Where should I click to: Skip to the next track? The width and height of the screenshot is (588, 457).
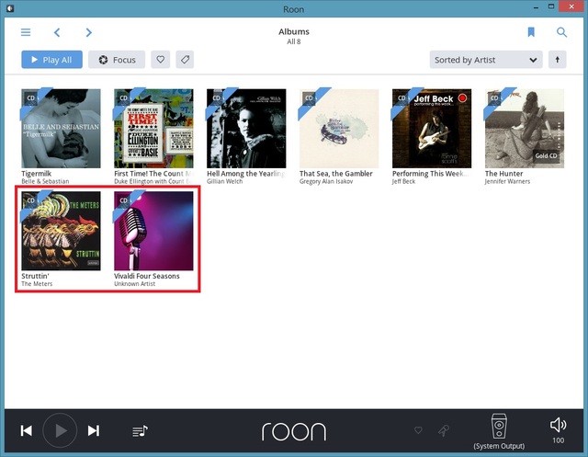point(94,430)
